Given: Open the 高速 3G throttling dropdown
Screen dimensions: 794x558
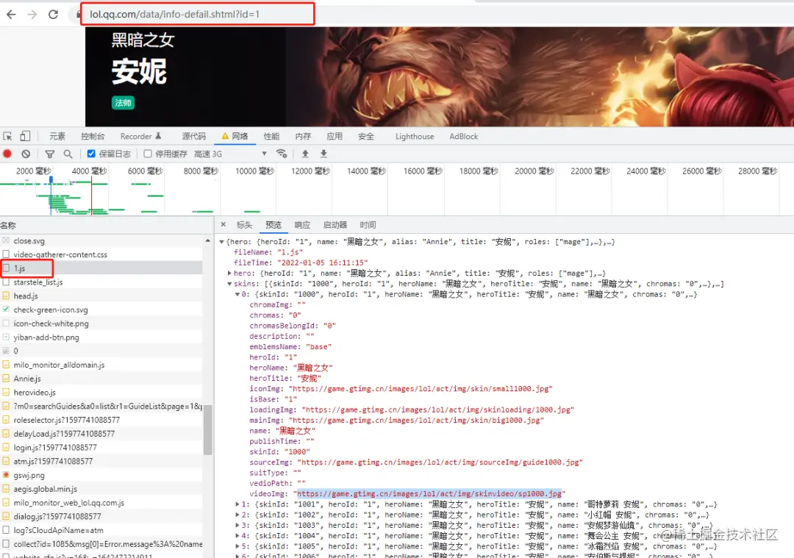Looking at the screenshot, I should coord(230,154).
